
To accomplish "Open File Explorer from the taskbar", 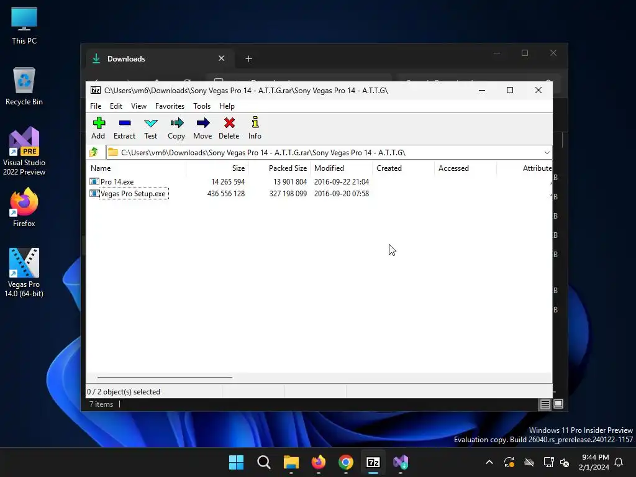I will [291, 462].
